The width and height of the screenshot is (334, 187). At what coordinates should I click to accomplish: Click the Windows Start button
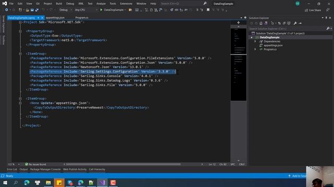[5, 183]
